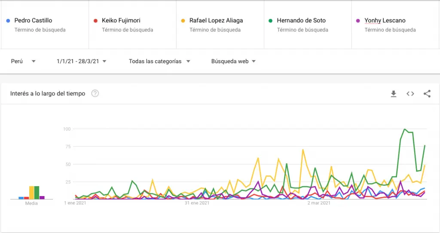Expand the Perú country dropdown

(23, 61)
